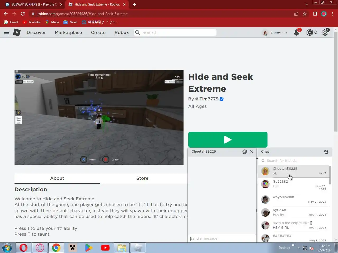Open Opera GX from the taskbar
Image resolution: width=338 pixels, height=253 pixels.
40,248
